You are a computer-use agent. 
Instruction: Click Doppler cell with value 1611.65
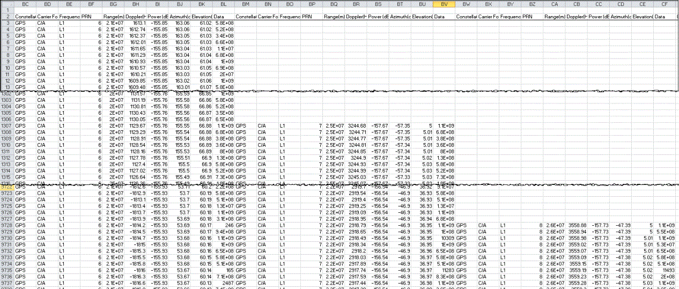pos(135,48)
